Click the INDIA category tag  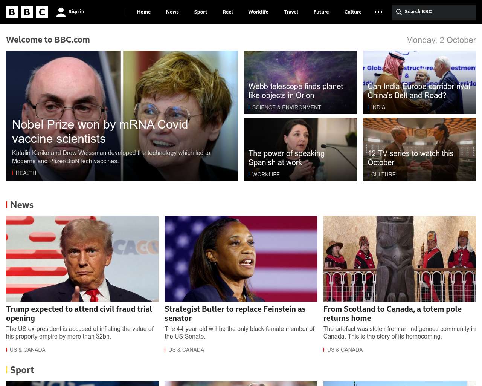coord(378,107)
